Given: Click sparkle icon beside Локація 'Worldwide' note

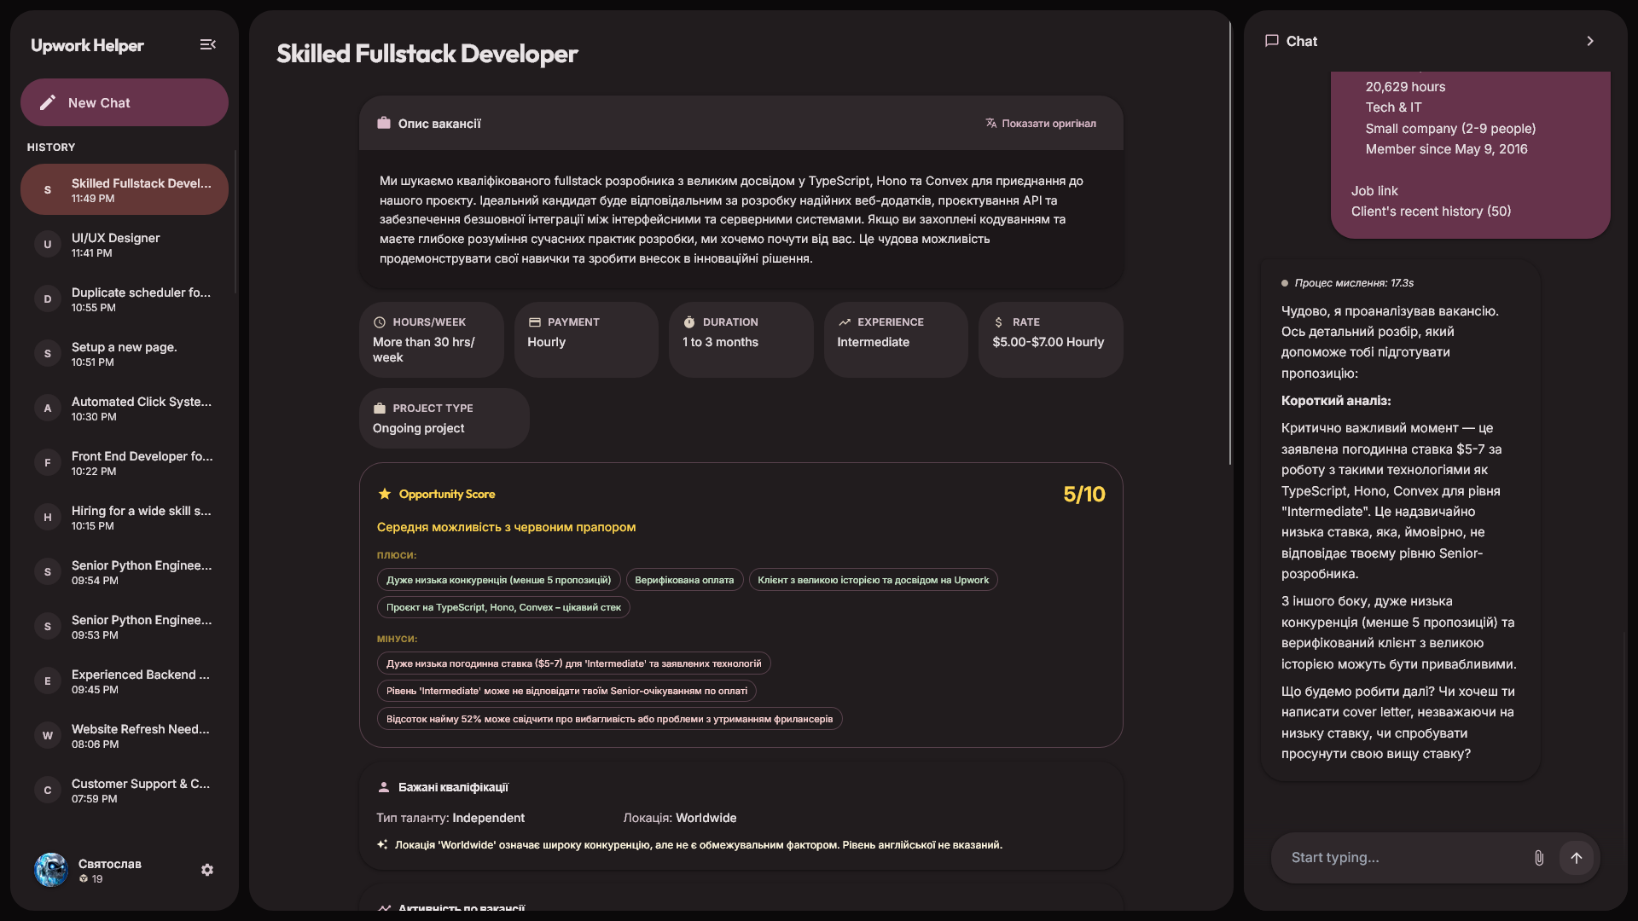Looking at the screenshot, I should [x=382, y=844].
